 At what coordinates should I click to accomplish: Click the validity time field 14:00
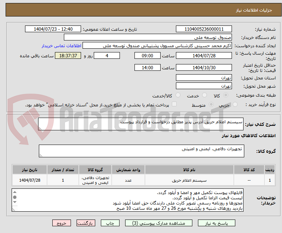click(x=147, y=68)
